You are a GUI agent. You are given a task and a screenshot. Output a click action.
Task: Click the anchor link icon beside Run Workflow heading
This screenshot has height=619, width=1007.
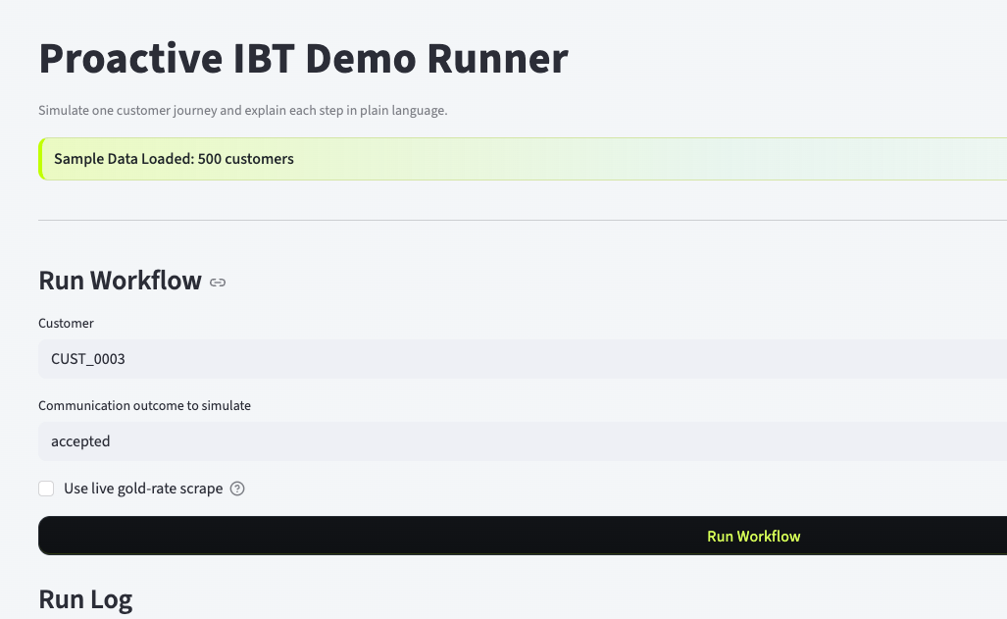click(x=218, y=283)
